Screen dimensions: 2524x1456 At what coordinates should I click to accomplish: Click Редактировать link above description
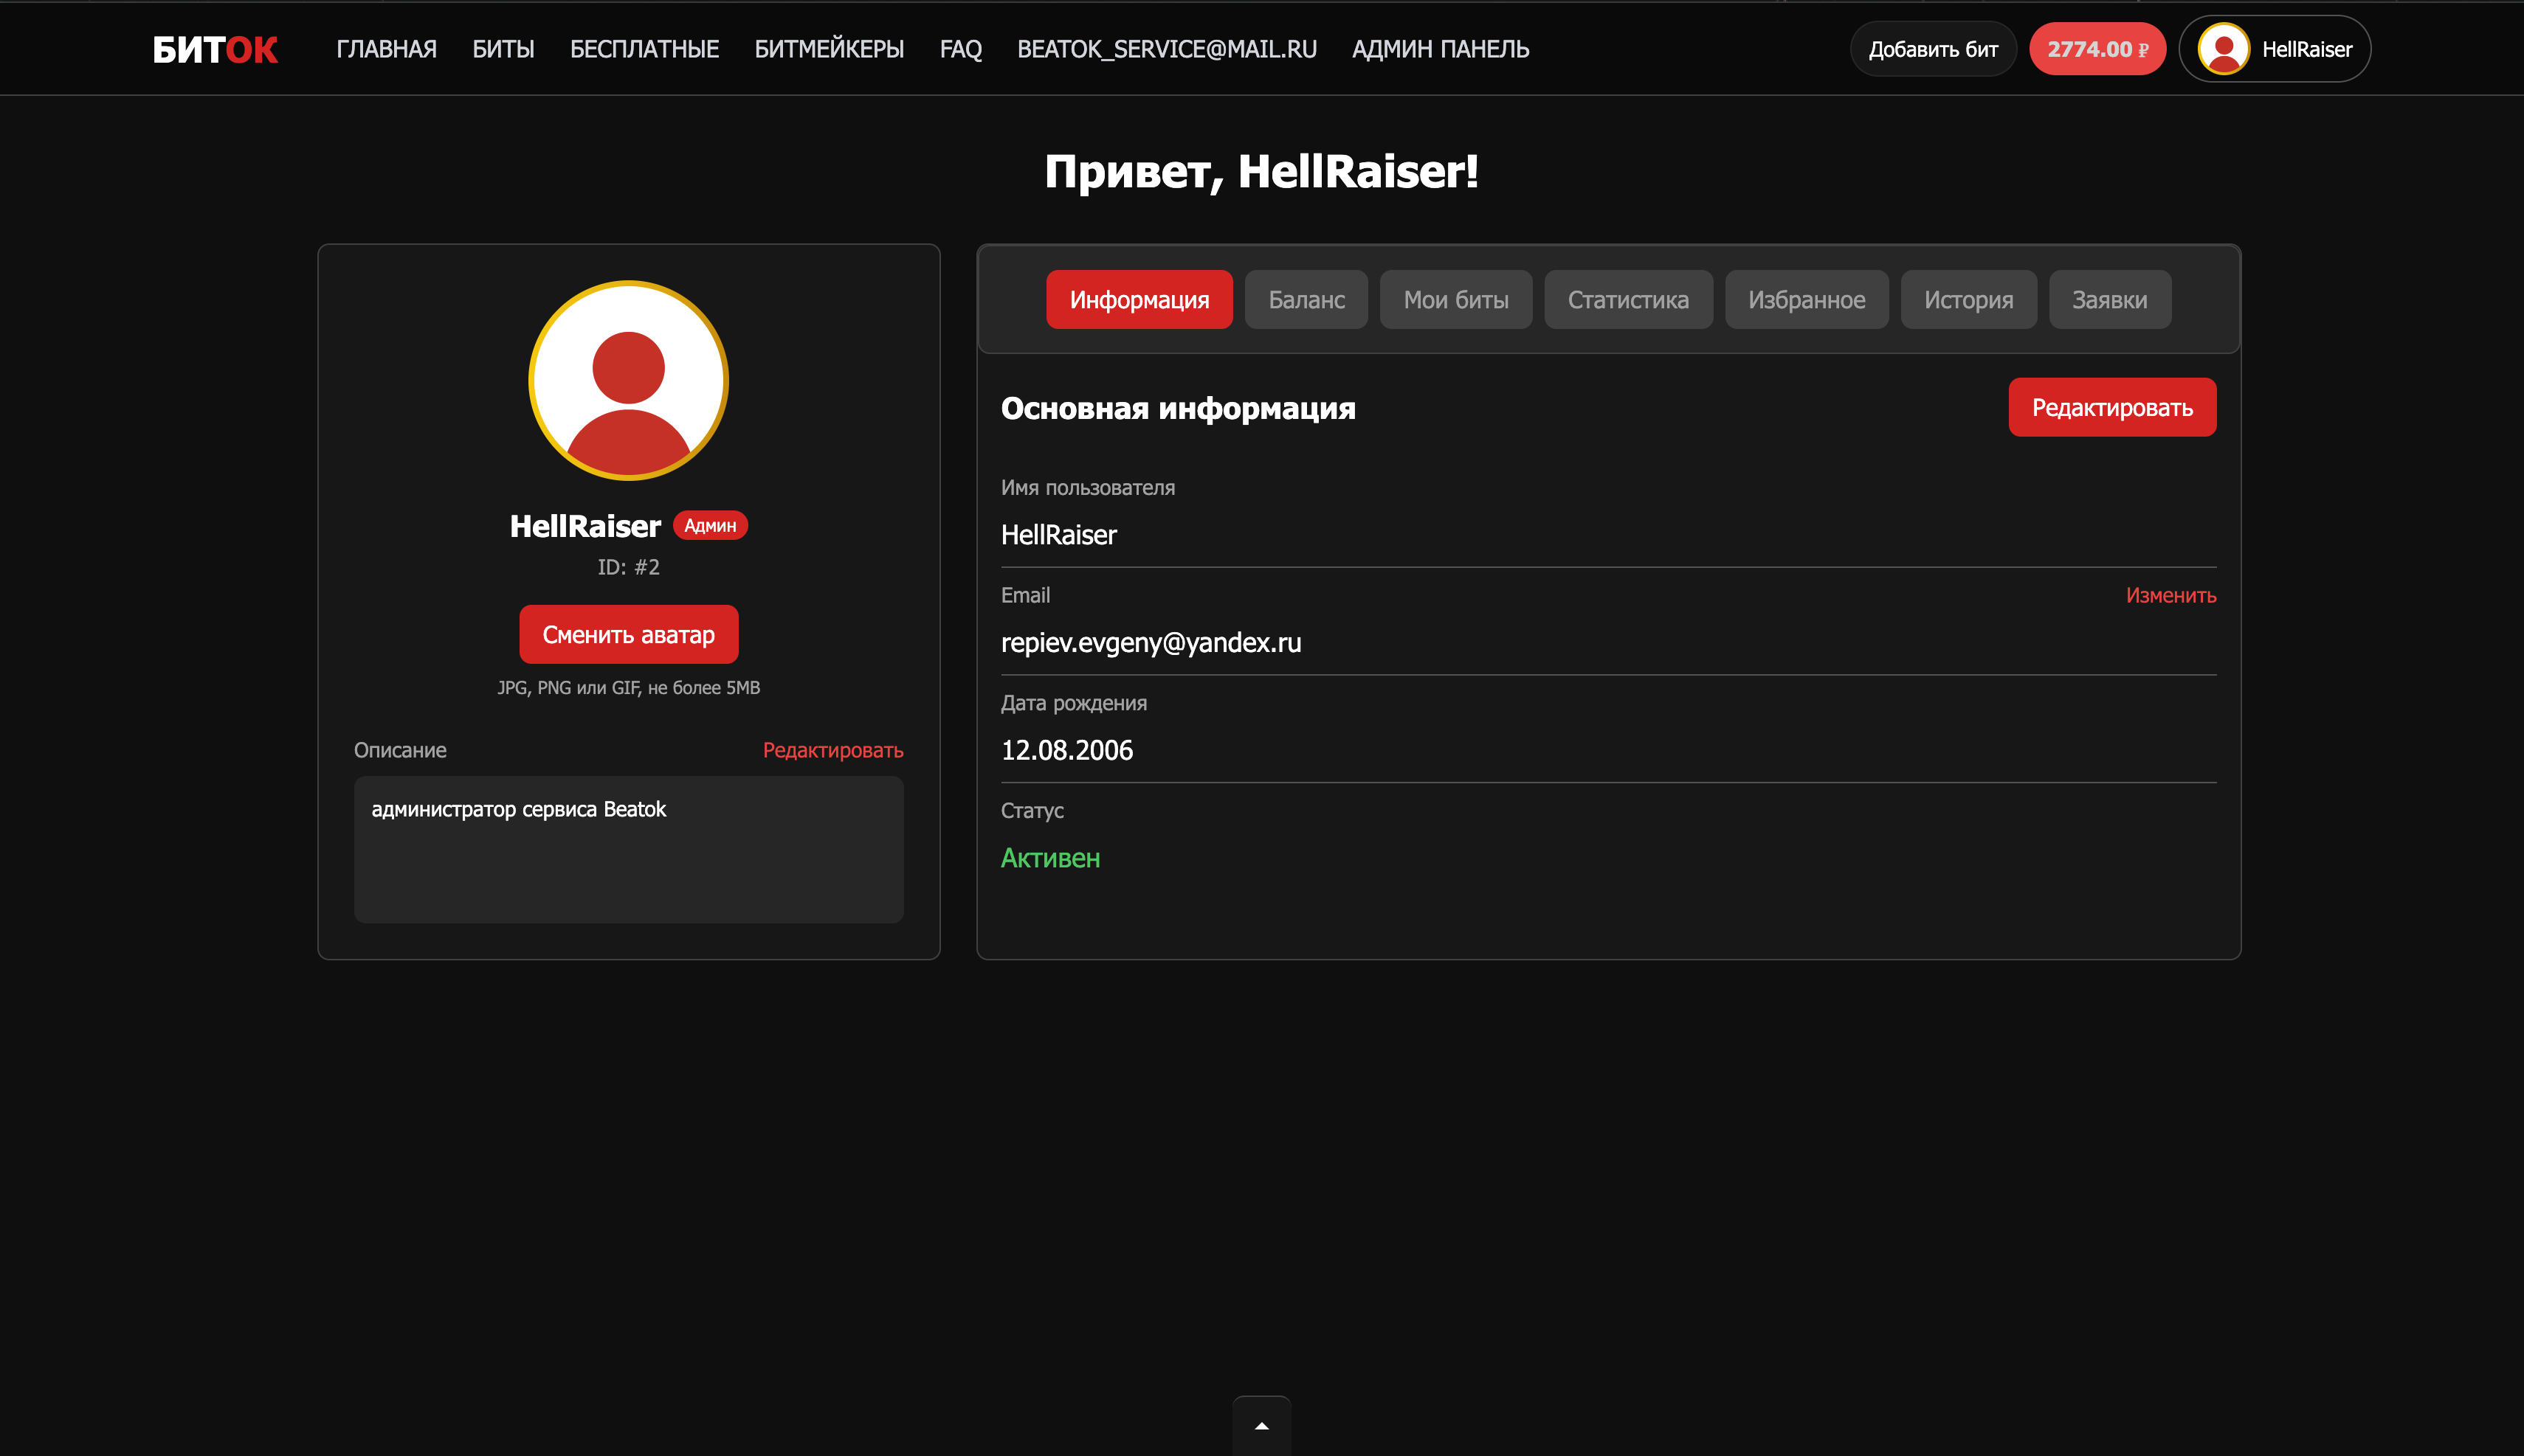832,750
